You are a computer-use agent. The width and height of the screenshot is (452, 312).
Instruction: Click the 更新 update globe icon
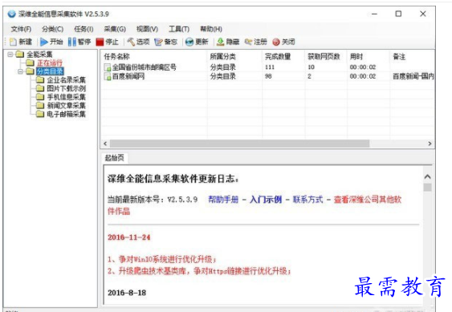click(x=189, y=42)
